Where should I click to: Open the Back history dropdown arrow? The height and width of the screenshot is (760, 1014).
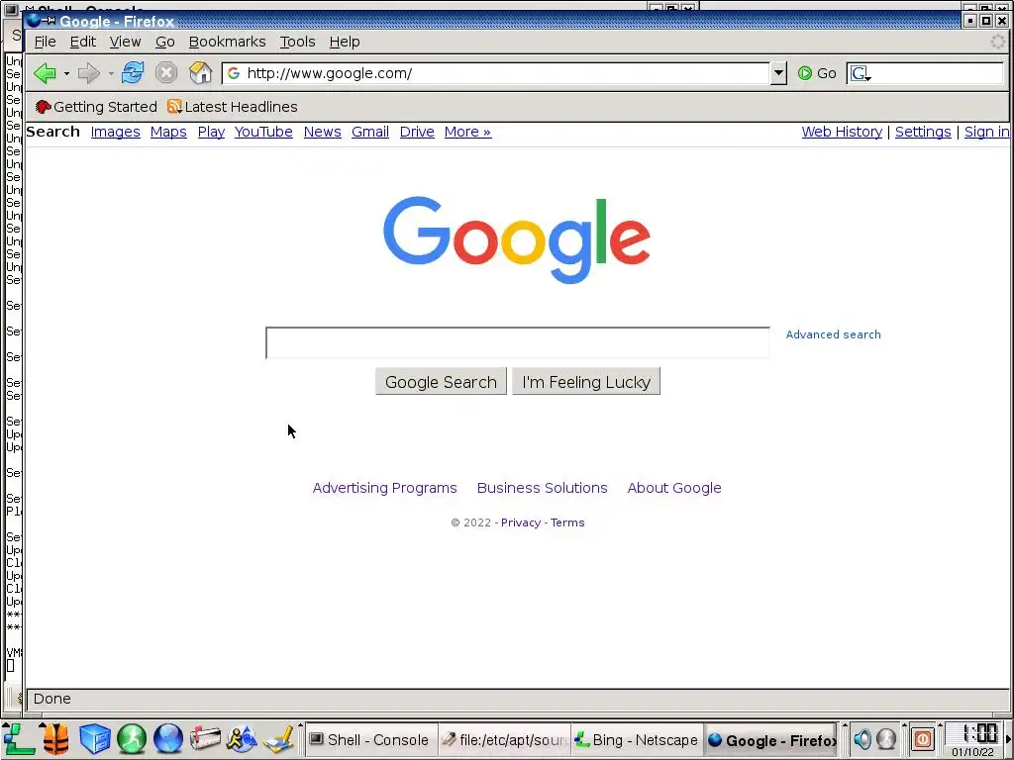point(66,73)
